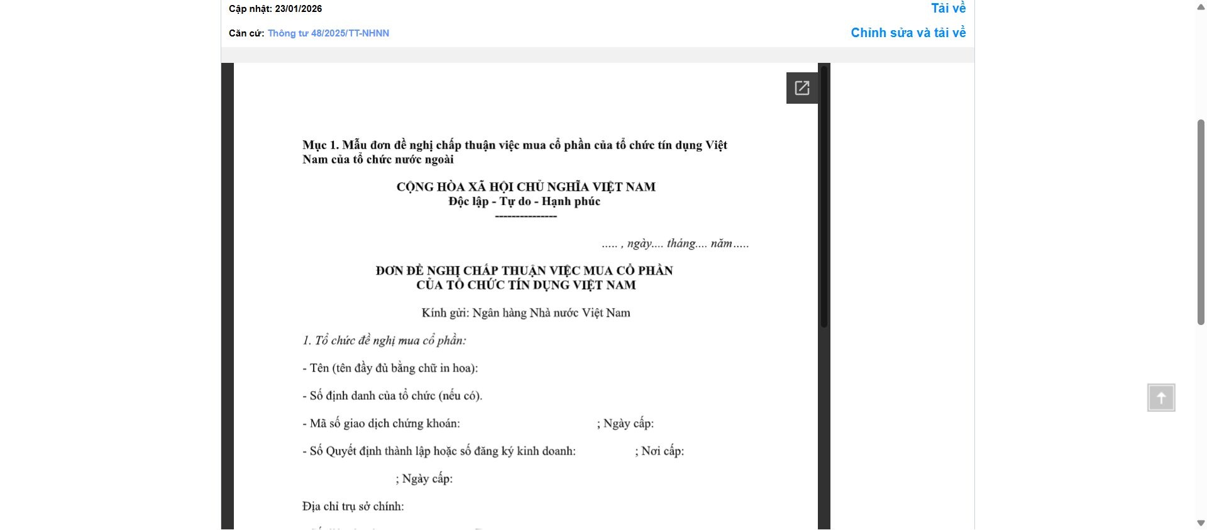Click CỦA TỔ CHỨC TÍN DỤNG VIỆT NAM line
Screen dimensions: 1207x530
tap(526, 285)
